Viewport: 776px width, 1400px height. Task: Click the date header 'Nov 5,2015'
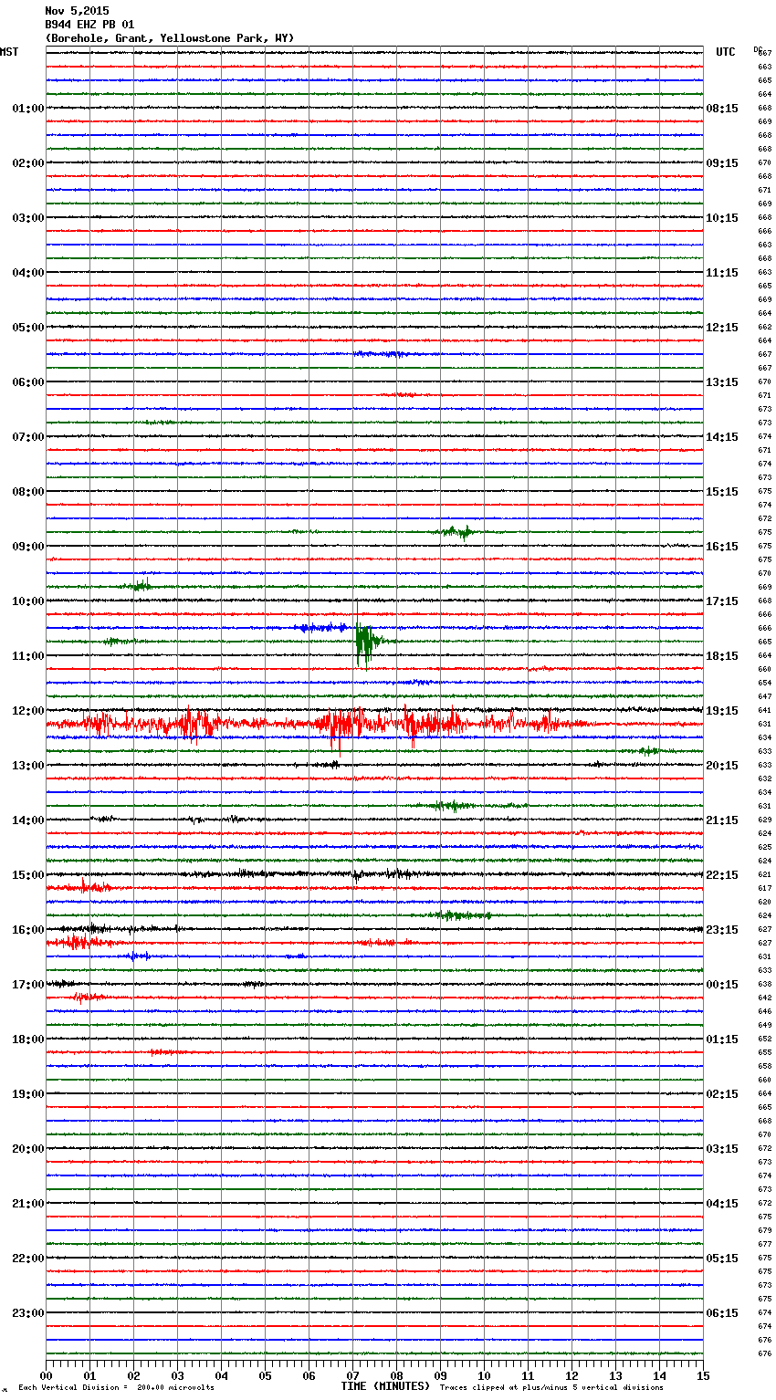tap(77, 11)
